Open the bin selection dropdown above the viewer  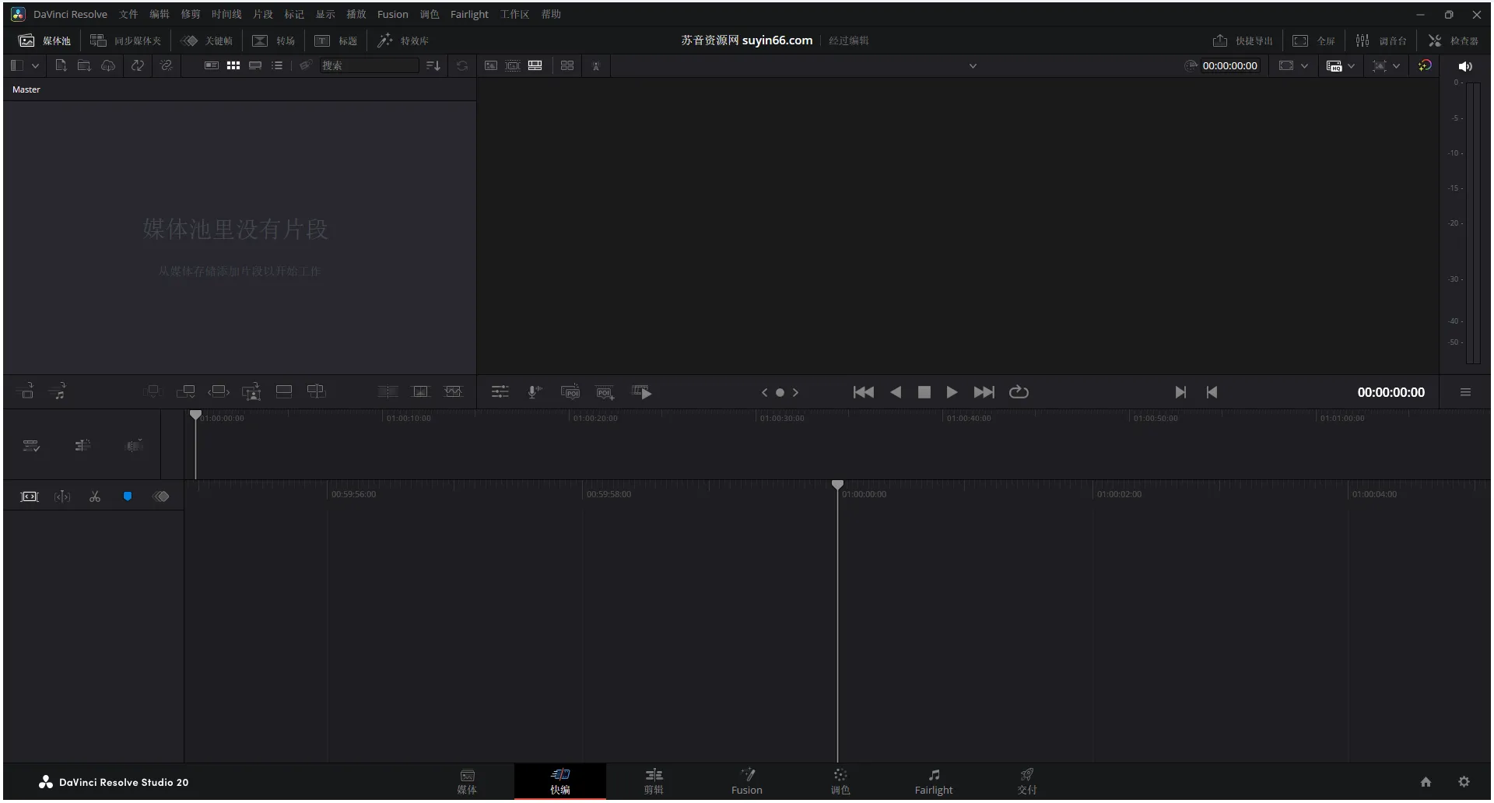[973, 65]
